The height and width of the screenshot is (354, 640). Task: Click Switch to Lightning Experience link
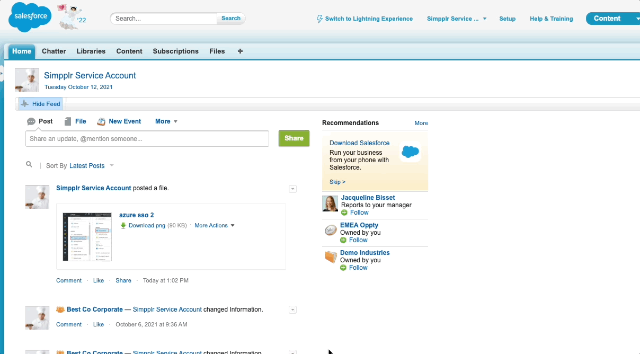[x=369, y=19]
